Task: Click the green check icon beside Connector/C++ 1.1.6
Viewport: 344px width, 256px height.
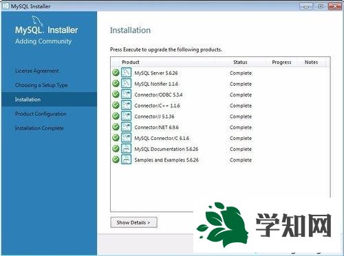Action: click(116, 105)
